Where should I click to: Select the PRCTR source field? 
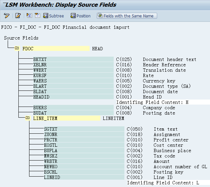tap(84, 140)
